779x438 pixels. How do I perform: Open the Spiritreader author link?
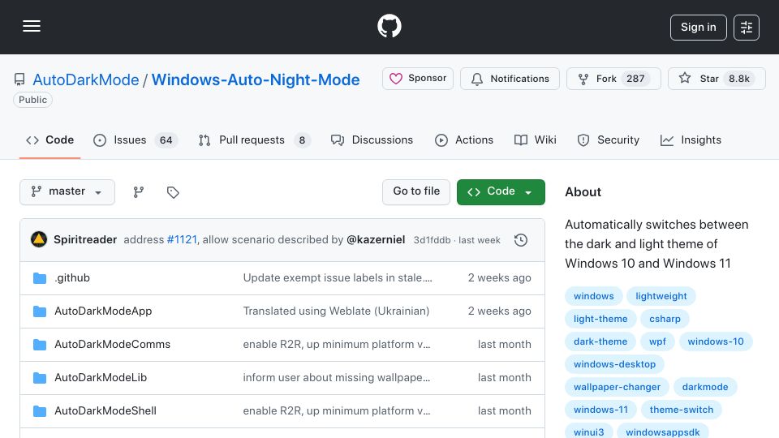(85, 239)
